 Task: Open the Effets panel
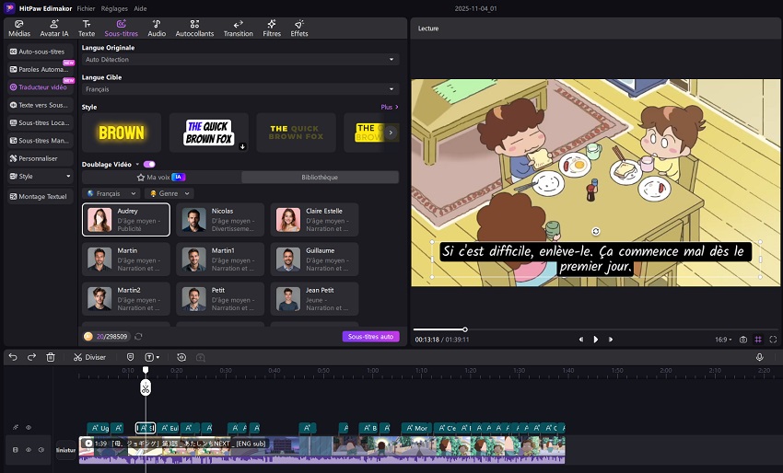pyautogui.click(x=299, y=29)
